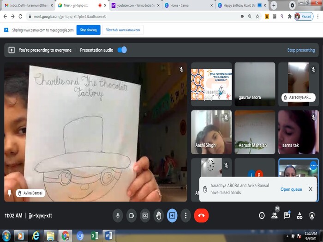Show everyone participants panel with 29 badge
This screenshot has height=242, width=323.
point(275,215)
